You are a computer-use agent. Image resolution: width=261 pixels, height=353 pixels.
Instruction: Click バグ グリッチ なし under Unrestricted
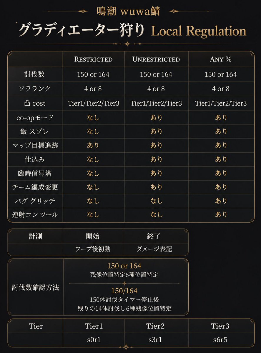[x=156, y=201]
